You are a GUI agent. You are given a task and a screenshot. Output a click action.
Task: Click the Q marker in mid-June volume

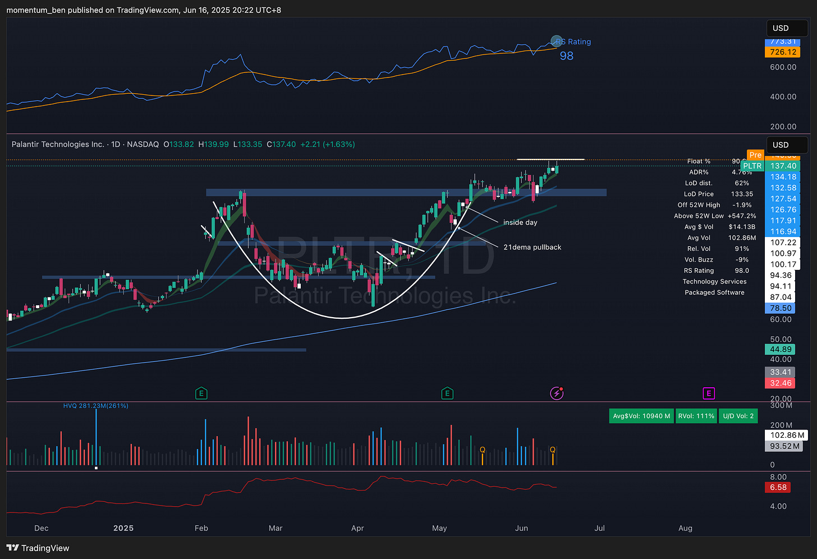(x=553, y=450)
